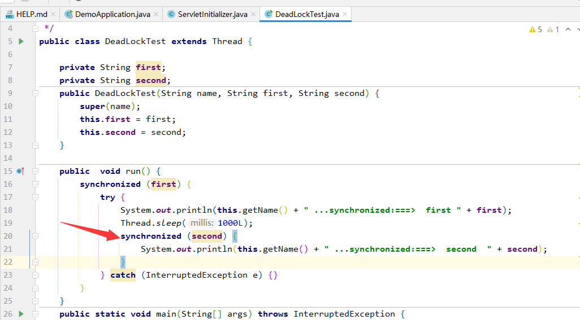The width and height of the screenshot is (580, 320).
Task: Fold the try block on line 17
Action: coord(35,197)
